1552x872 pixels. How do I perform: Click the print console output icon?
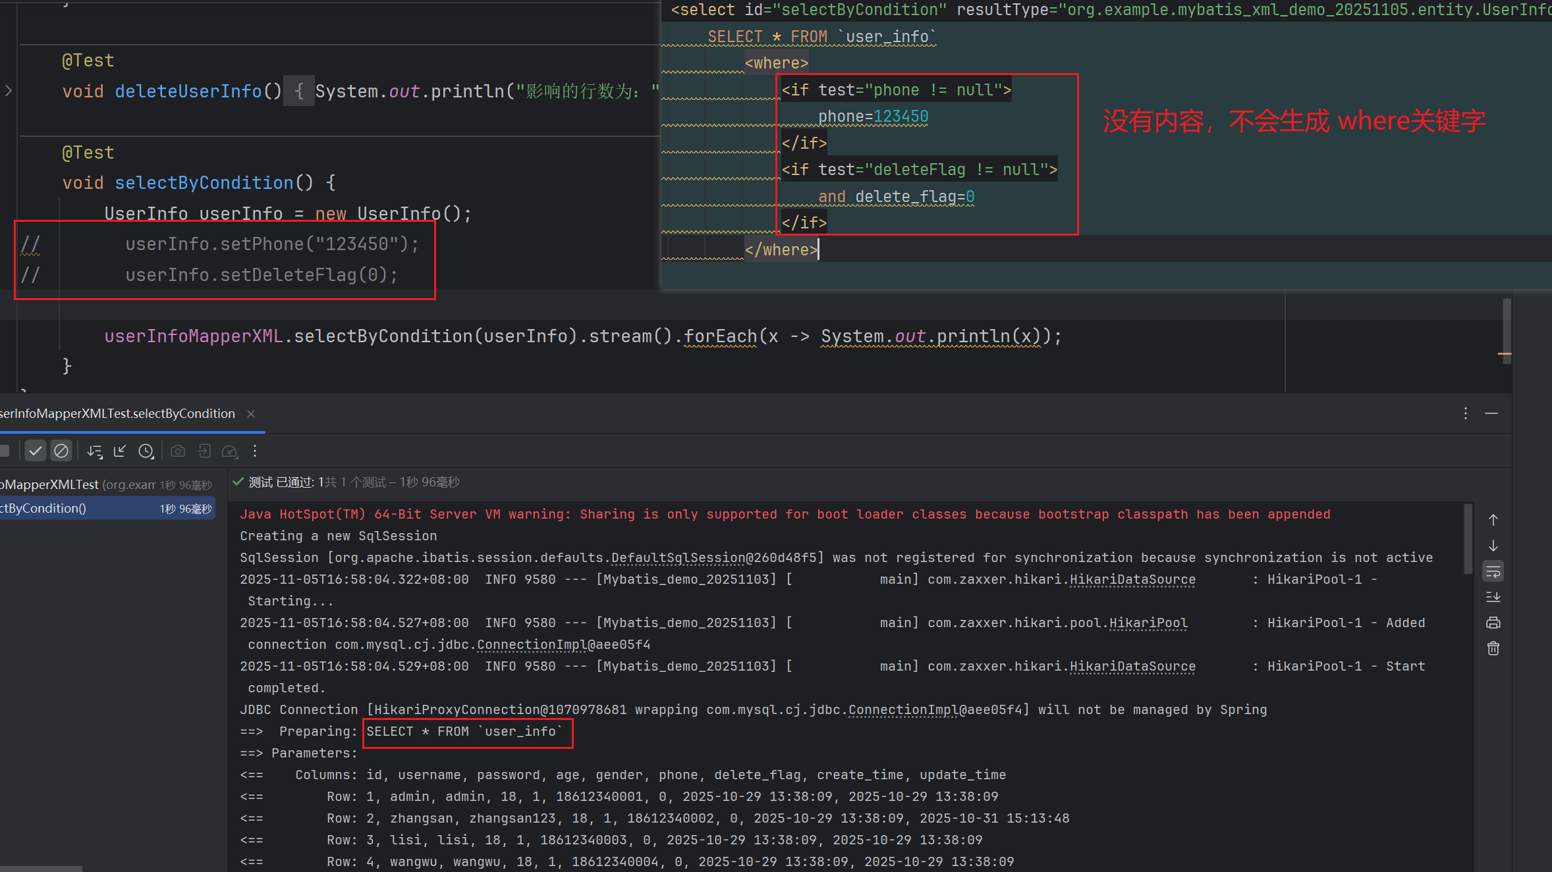click(x=1493, y=623)
